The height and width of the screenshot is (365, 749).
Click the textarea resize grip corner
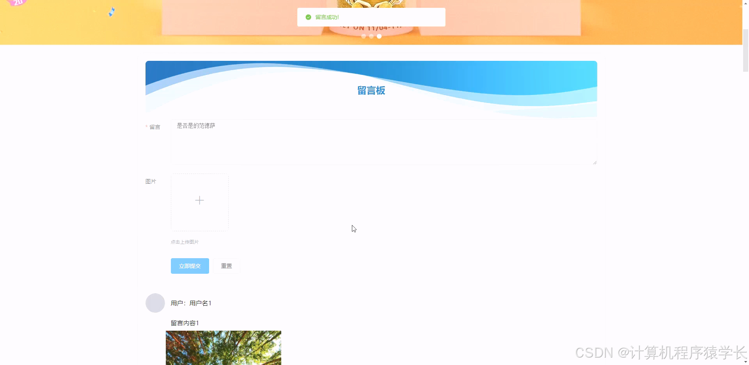pyautogui.click(x=595, y=162)
